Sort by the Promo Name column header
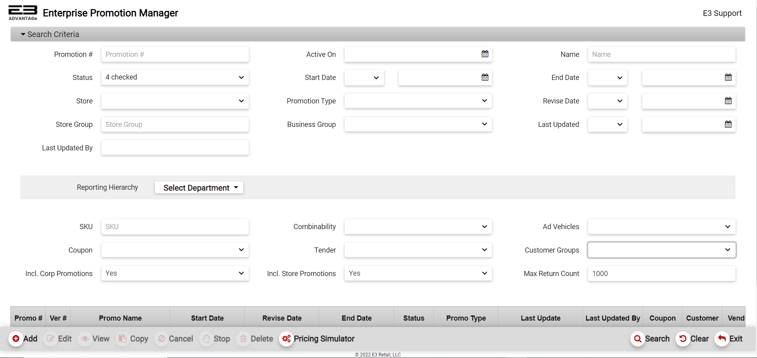Screen dimensions: 757x358 coord(120,318)
